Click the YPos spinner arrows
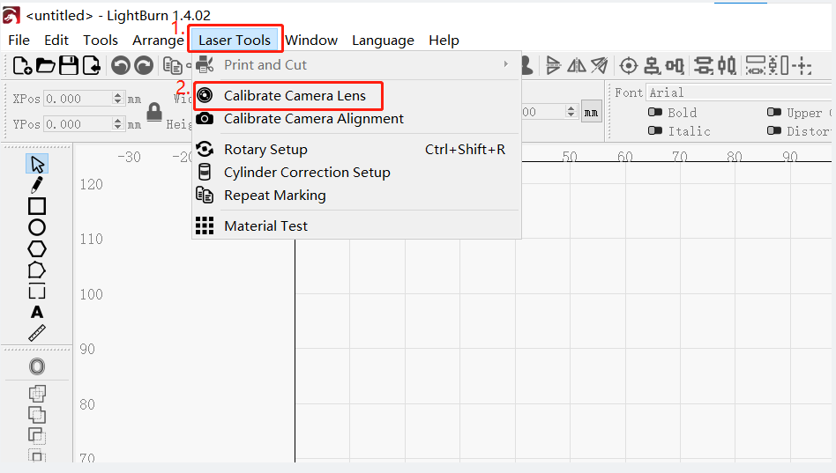Image resolution: width=836 pixels, height=473 pixels. [x=118, y=123]
